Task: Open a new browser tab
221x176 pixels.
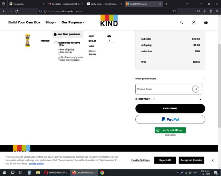Action: (166, 4)
